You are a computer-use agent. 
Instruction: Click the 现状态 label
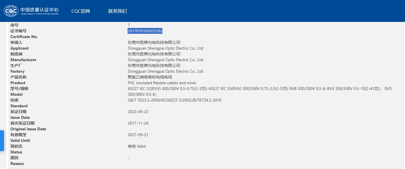(16, 146)
